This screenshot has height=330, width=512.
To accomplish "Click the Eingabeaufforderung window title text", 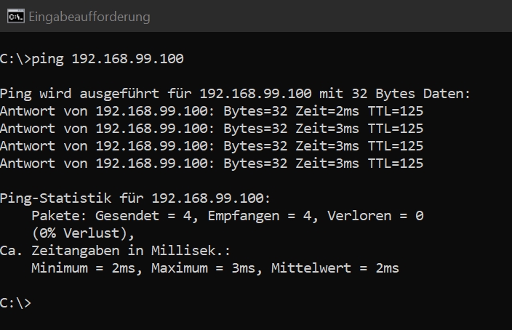I will point(89,17).
